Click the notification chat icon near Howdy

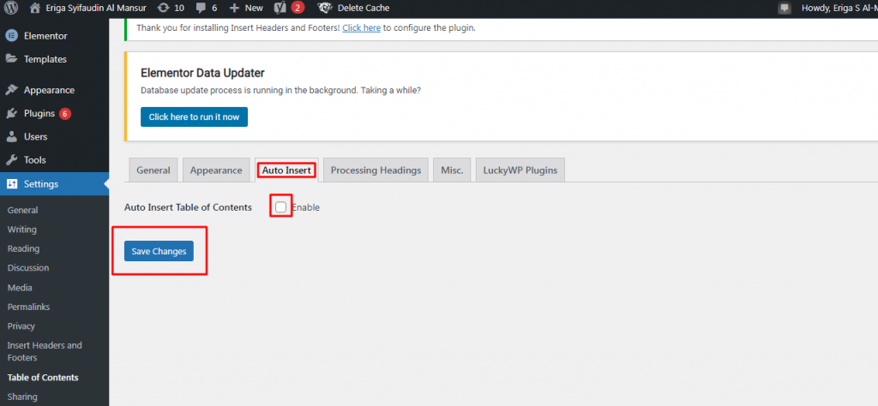click(785, 8)
